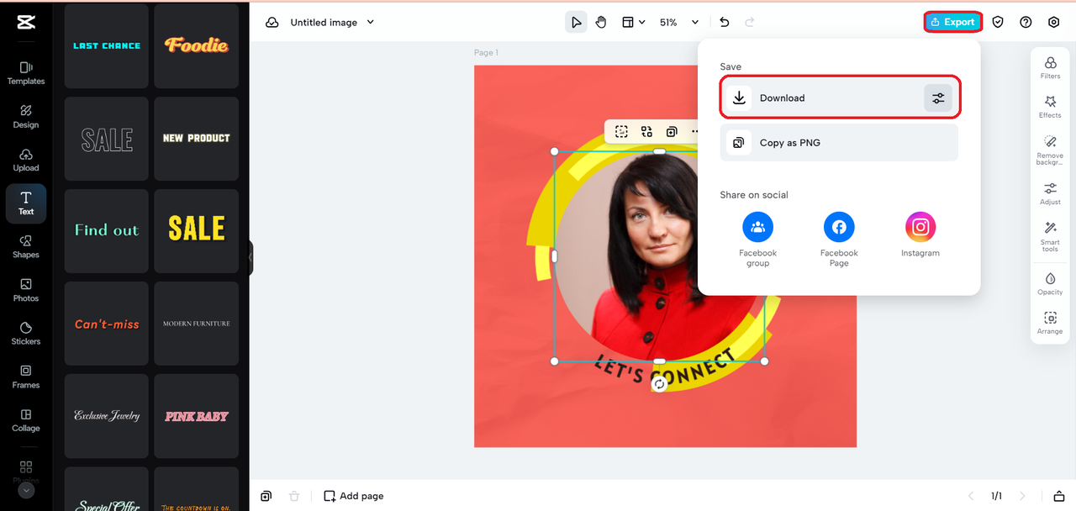Open the Shapes sidebar panel
The width and height of the screenshot is (1076, 511).
click(26, 247)
